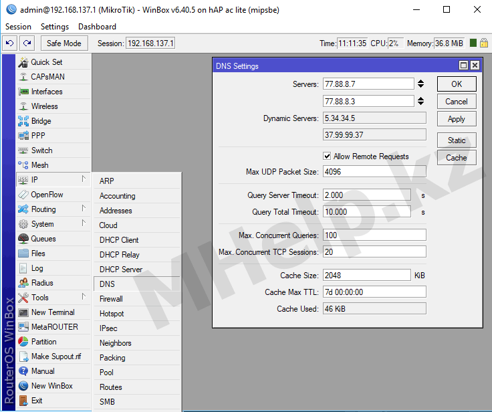
Task: Toggle Safe Mode button
Action: (x=64, y=43)
